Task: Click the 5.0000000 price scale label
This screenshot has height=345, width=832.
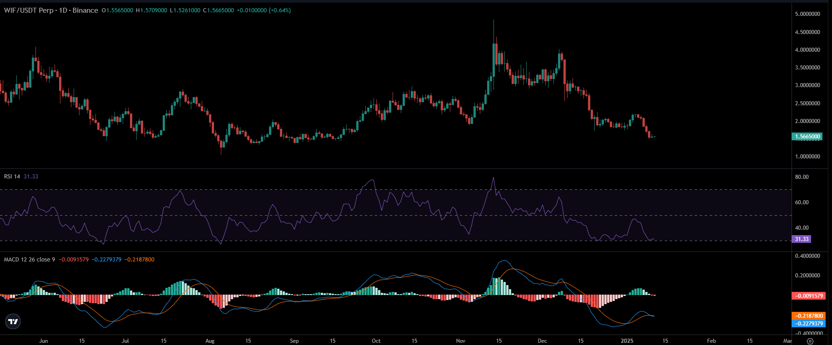Action: click(x=807, y=14)
